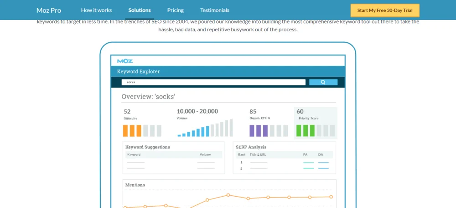Click the orange Difficulty bar chart

[x=142, y=131]
